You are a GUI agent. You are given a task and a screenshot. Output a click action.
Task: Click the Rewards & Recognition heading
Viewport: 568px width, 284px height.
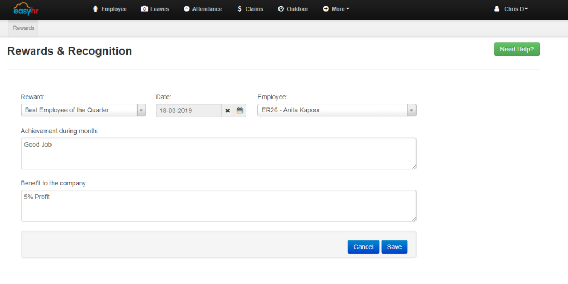(x=69, y=51)
